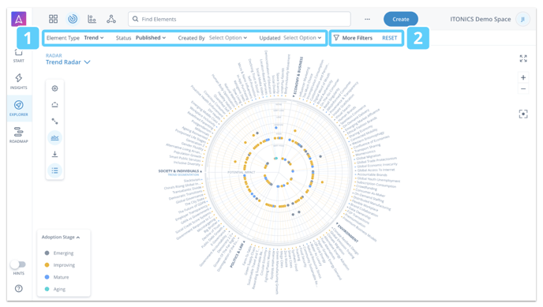Screen dimensions: 543x307
Task: Go to the Insights section
Action: (x=19, y=81)
